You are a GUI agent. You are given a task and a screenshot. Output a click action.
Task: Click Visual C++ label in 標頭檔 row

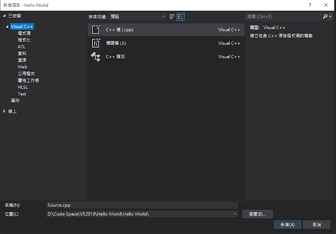tap(229, 43)
